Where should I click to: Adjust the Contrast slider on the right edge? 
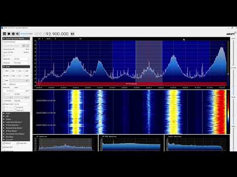234,82
